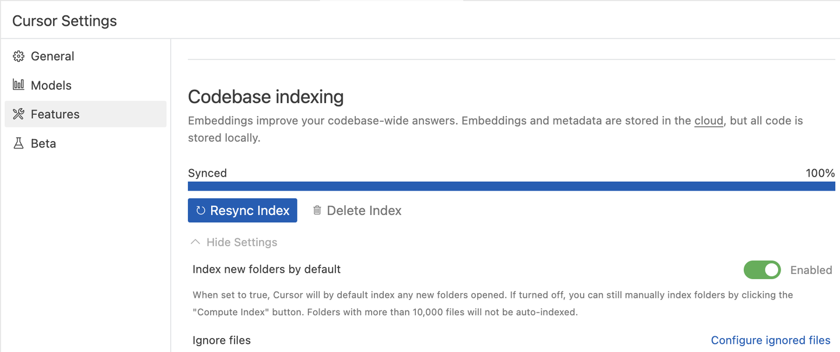This screenshot has height=352, width=840.
Task: Click the Delete Index button
Action: 357,210
